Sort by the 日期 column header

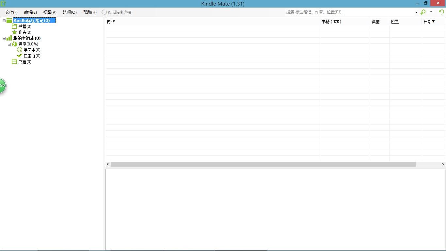click(434, 22)
